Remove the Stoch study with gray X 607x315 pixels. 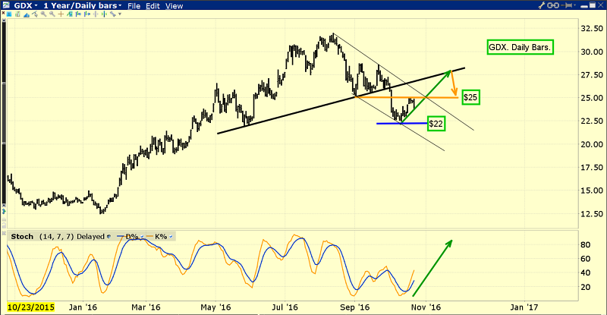(x=4, y=233)
